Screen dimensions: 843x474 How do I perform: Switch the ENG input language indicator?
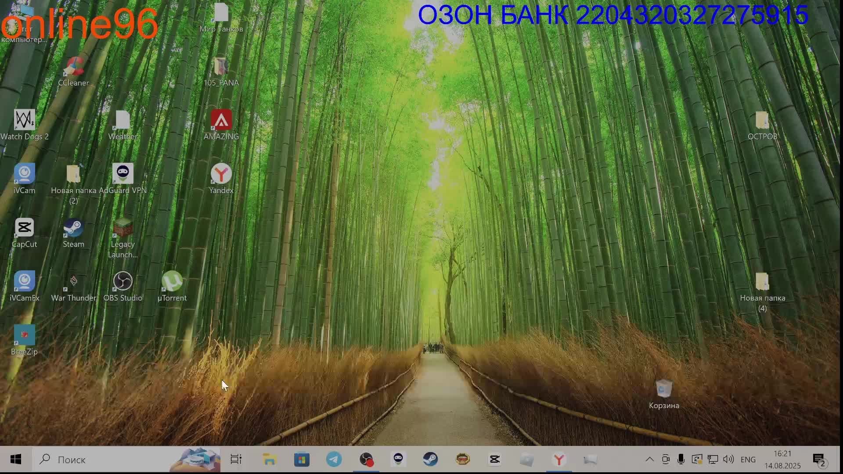pyautogui.click(x=748, y=460)
